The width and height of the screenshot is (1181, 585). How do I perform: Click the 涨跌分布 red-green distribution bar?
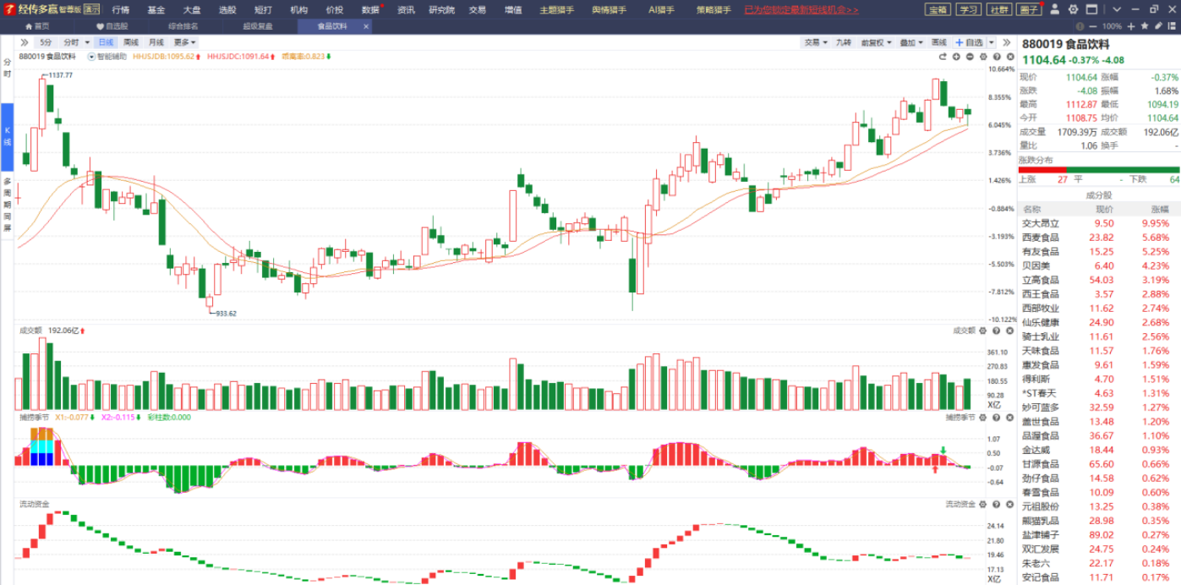[1099, 170]
